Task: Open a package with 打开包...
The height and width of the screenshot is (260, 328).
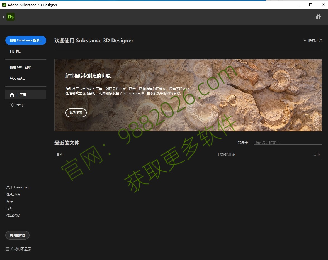Action: [16, 51]
